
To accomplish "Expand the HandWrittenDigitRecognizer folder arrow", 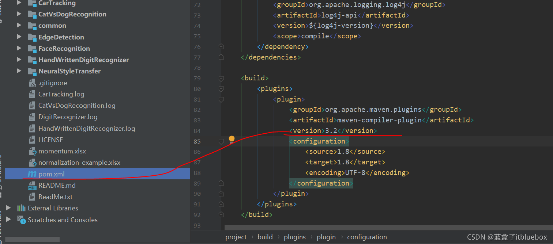I will click(x=19, y=60).
